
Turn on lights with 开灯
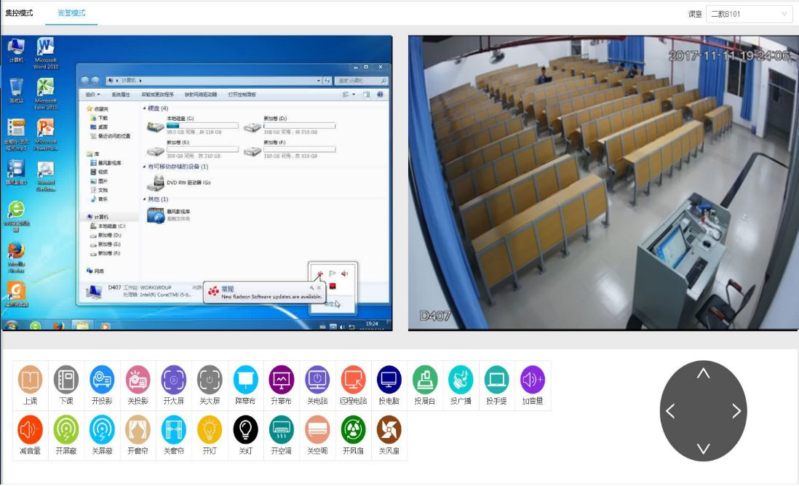pos(210,429)
